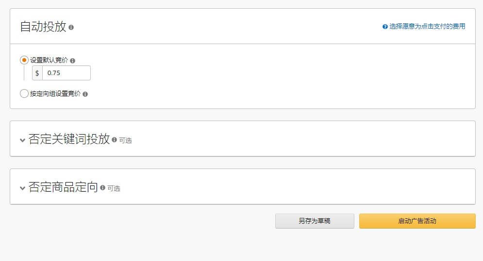Click info icon beside 自动投放 heading
This screenshot has height=261, width=483.
[71, 28]
